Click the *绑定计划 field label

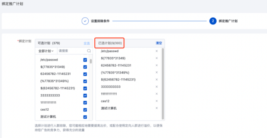pos(24,41)
